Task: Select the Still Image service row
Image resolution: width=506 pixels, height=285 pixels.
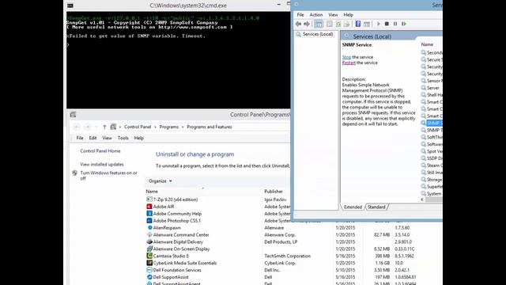Action: click(x=432, y=173)
